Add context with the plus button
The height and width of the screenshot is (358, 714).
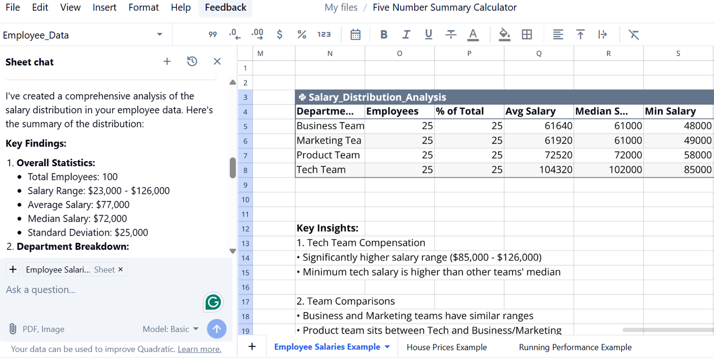tap(13, 270)
